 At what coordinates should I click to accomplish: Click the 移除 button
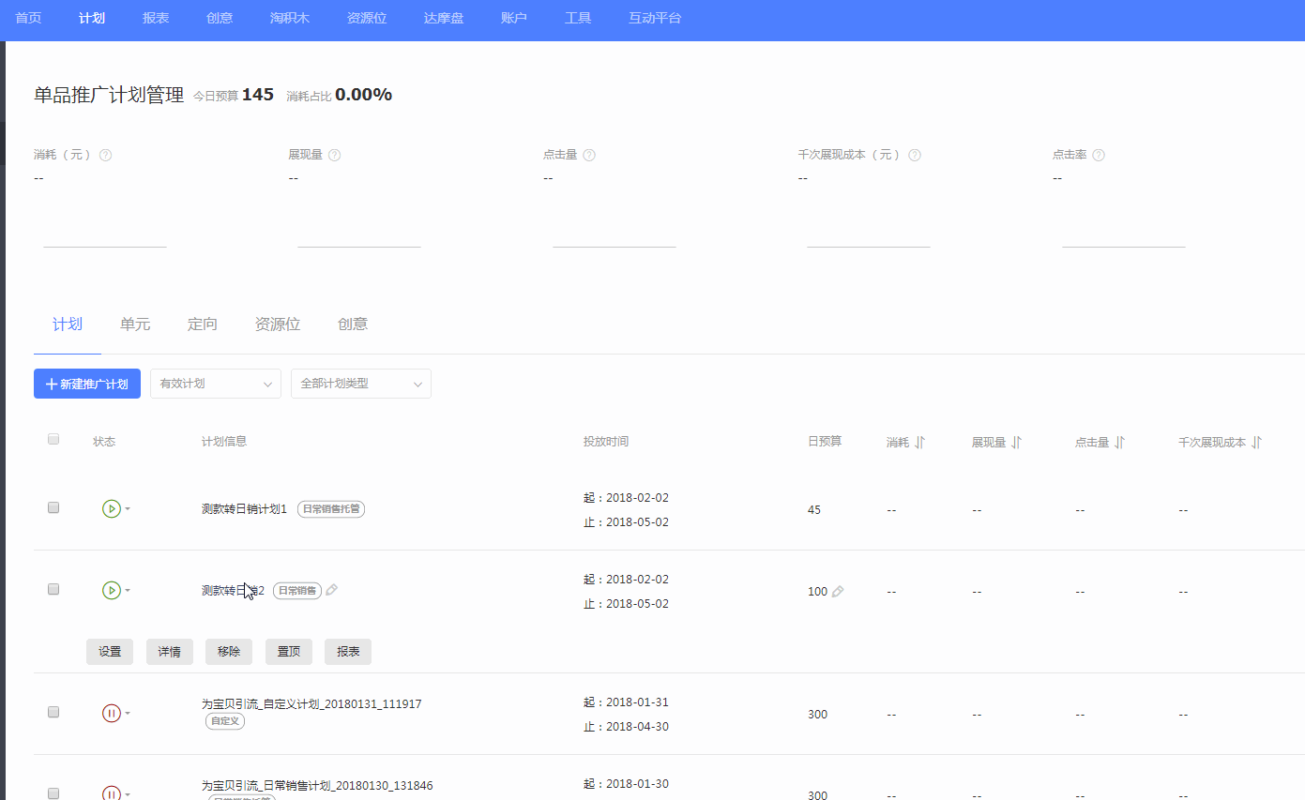coord(229,652)
